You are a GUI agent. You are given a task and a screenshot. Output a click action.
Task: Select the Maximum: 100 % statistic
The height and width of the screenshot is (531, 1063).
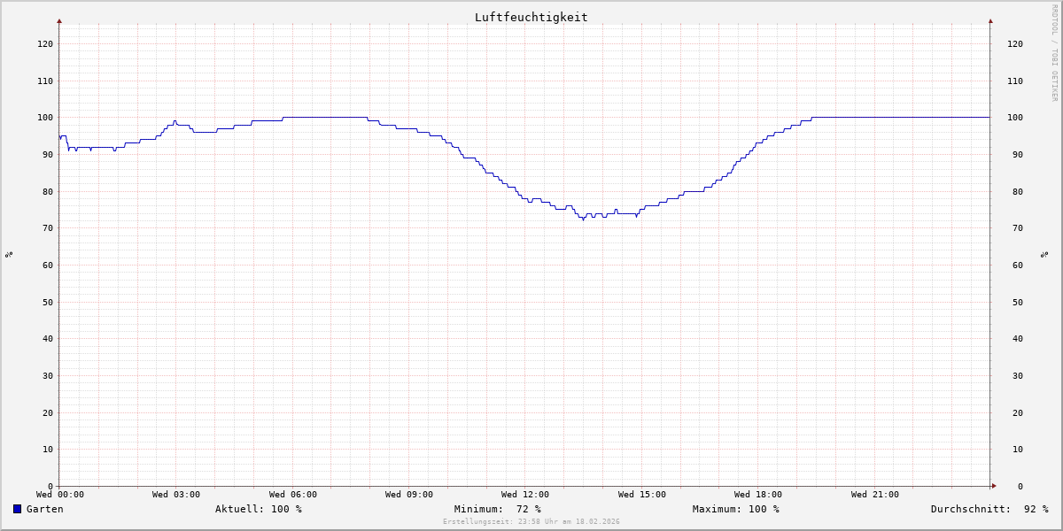(735, 509)
